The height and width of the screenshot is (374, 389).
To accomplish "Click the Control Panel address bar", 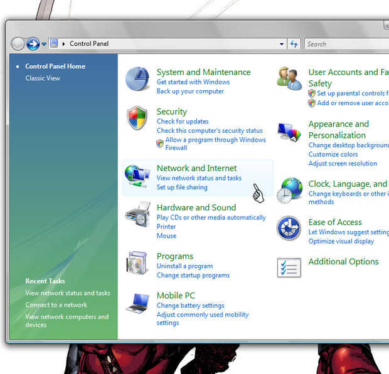I will pyautogui.click(x=168, y=44).
